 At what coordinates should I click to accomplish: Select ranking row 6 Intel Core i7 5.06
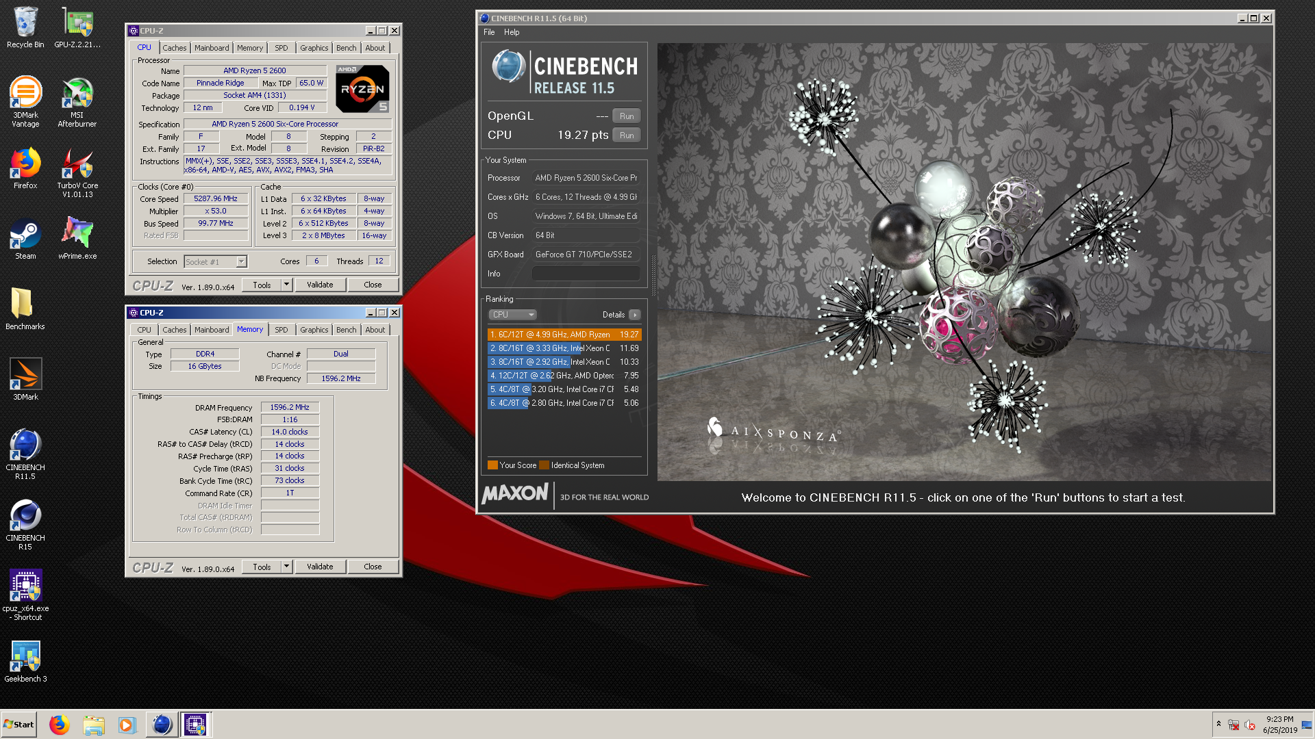point(564,403)
